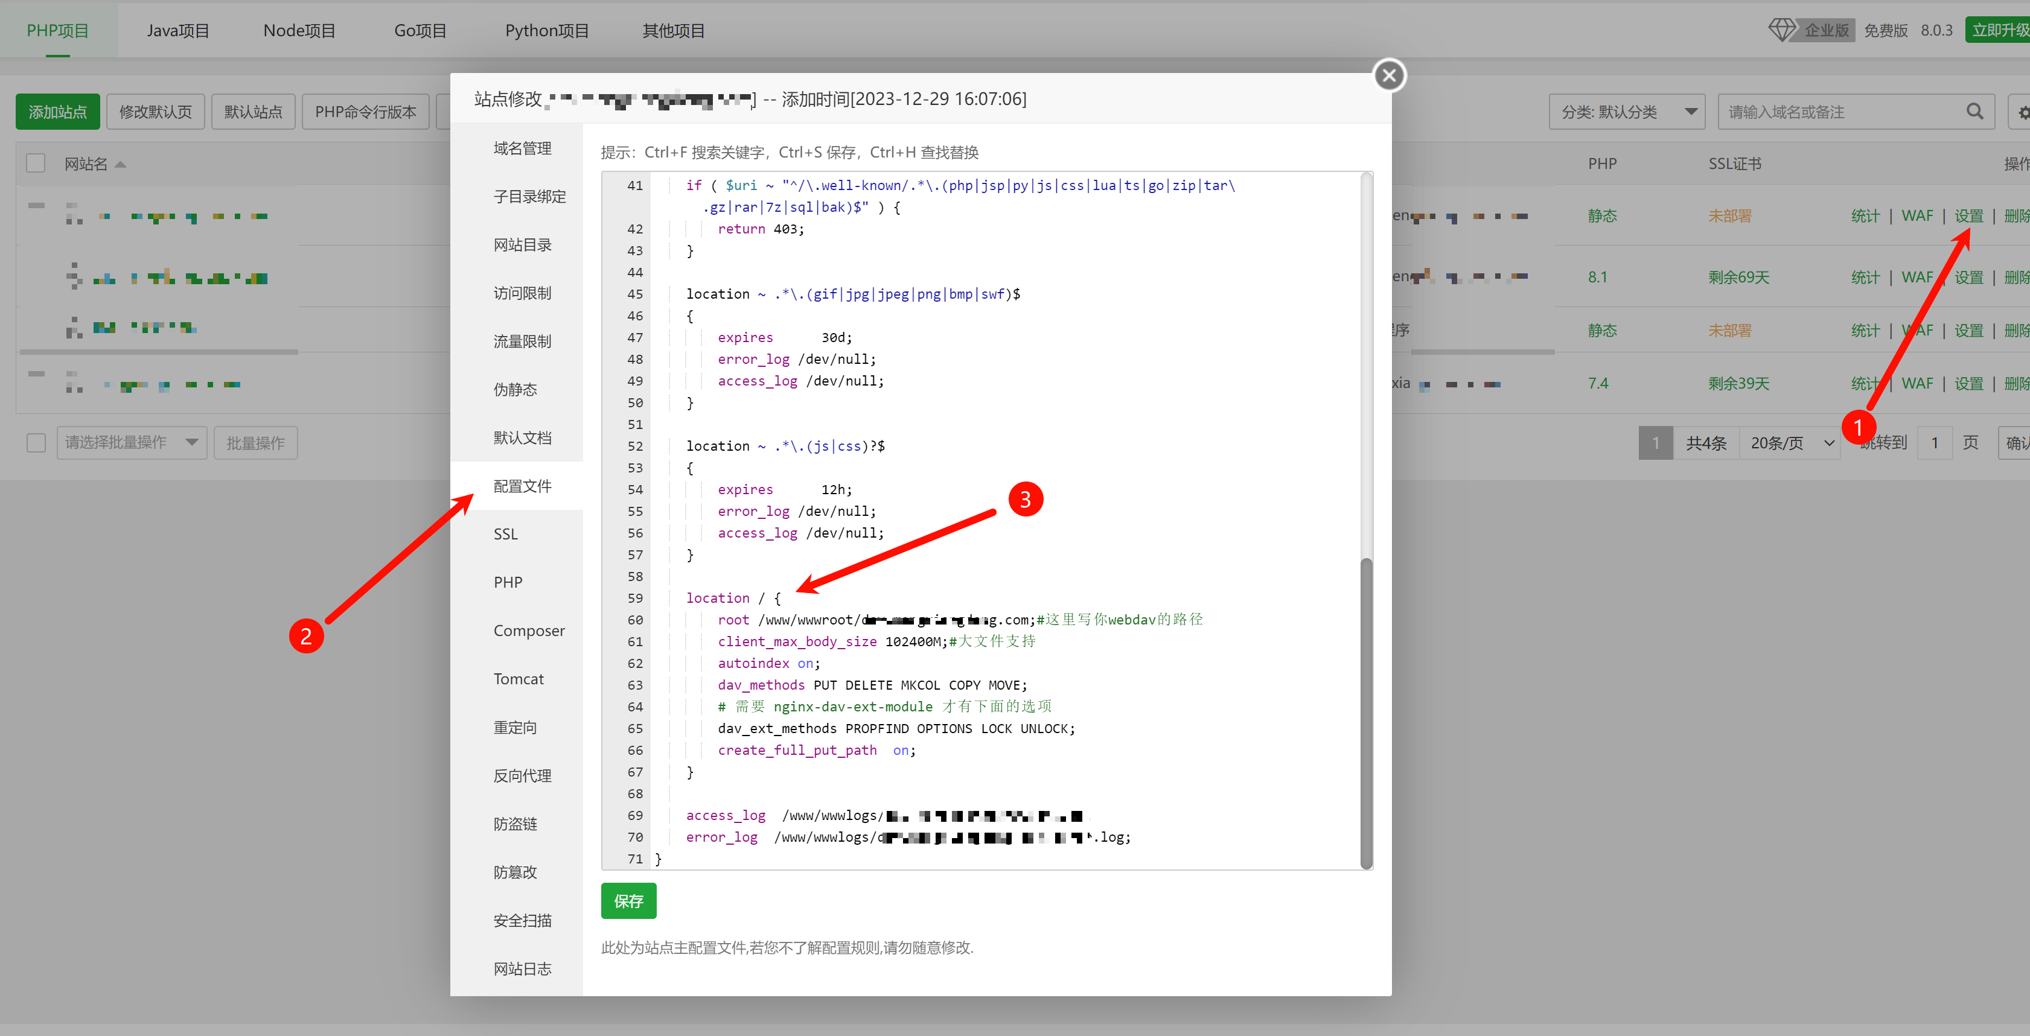The image size is (2030, 1036).
Task: Click the search magnifier icon
Action: point(1974,112)
